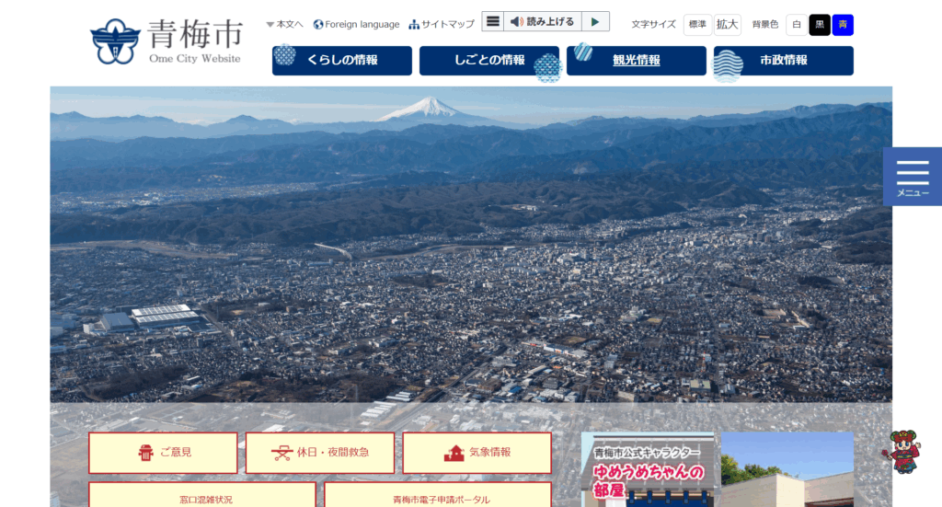This screenshot has height=507, width=942.
Task: Set text size to 標準
Action: [697, 25]
